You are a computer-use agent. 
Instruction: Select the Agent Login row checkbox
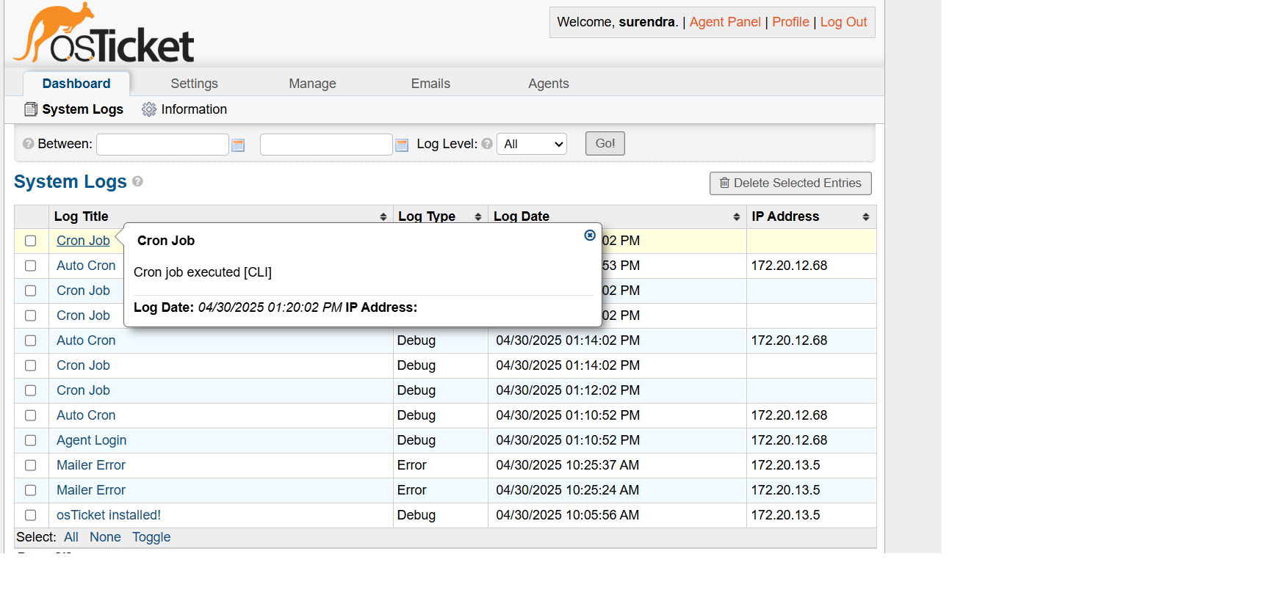31,440
